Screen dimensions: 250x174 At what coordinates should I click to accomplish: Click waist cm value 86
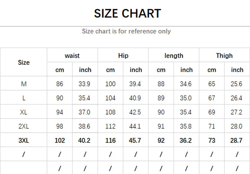60,84
